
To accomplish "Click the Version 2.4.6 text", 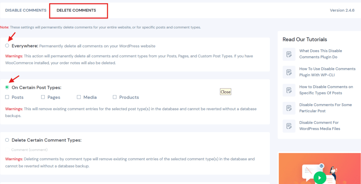I will click(342, 10).
